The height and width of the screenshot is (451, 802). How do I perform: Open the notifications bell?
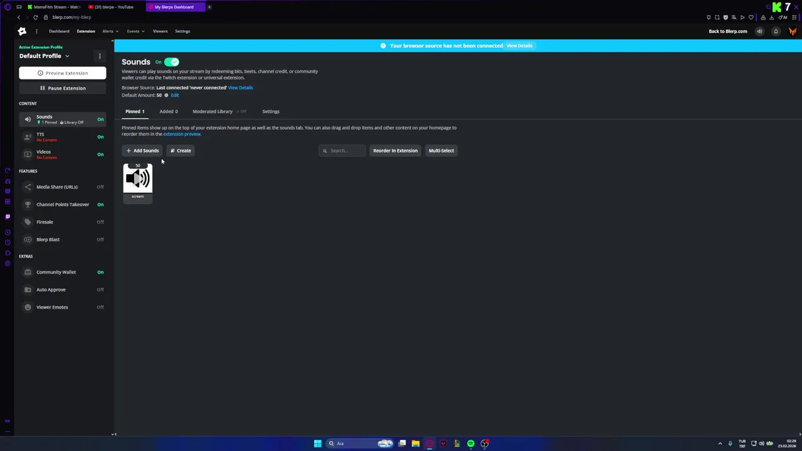coord(776,31)
